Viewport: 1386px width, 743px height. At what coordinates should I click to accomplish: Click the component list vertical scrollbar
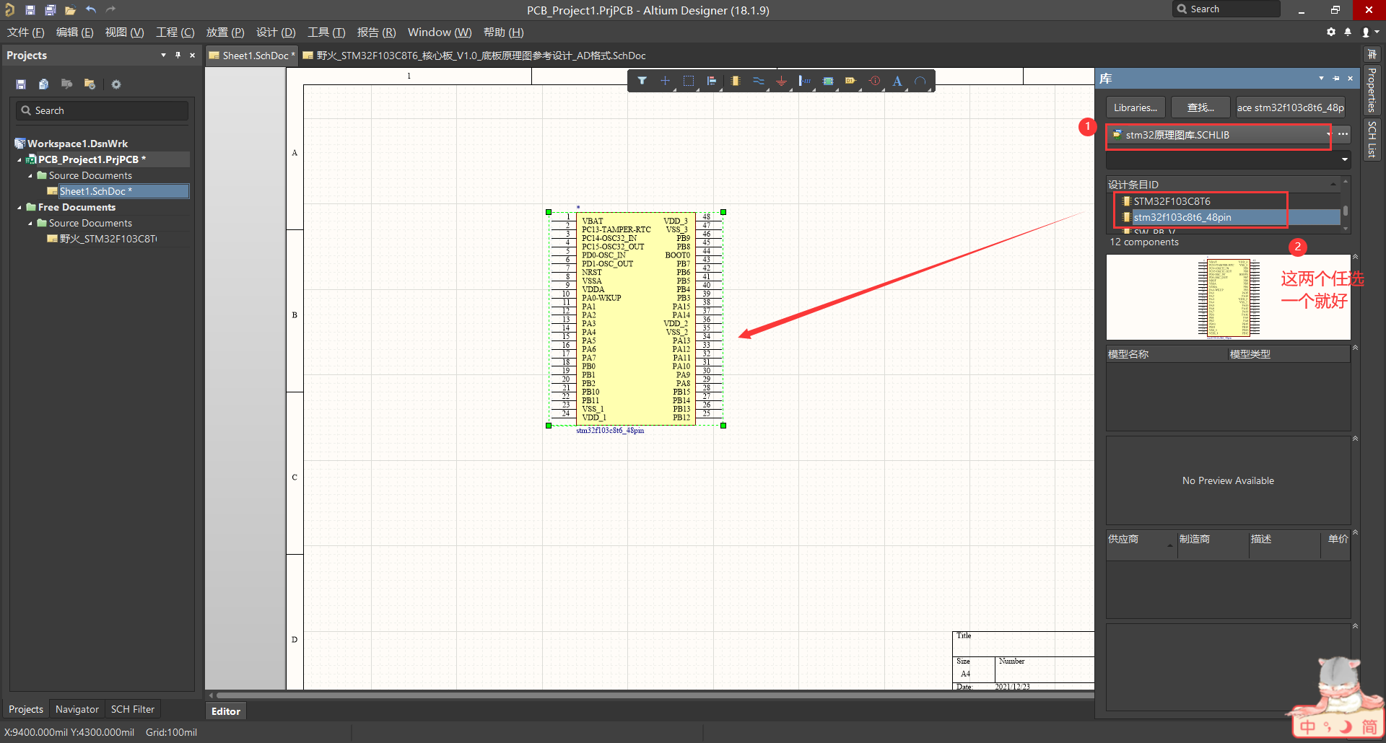(x=1346, y=211)
